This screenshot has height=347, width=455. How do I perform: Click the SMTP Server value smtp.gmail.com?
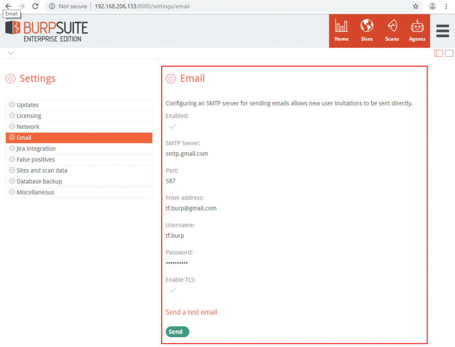187,154
